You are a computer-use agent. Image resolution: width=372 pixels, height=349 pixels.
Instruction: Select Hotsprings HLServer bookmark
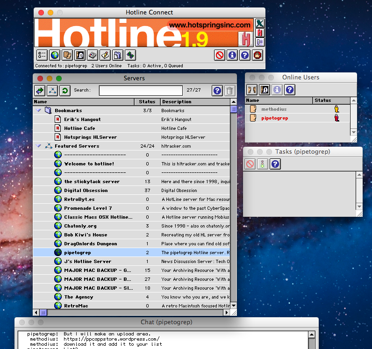131,137
